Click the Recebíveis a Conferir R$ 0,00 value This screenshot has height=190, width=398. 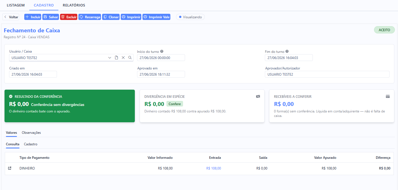[x=284, y=104]
